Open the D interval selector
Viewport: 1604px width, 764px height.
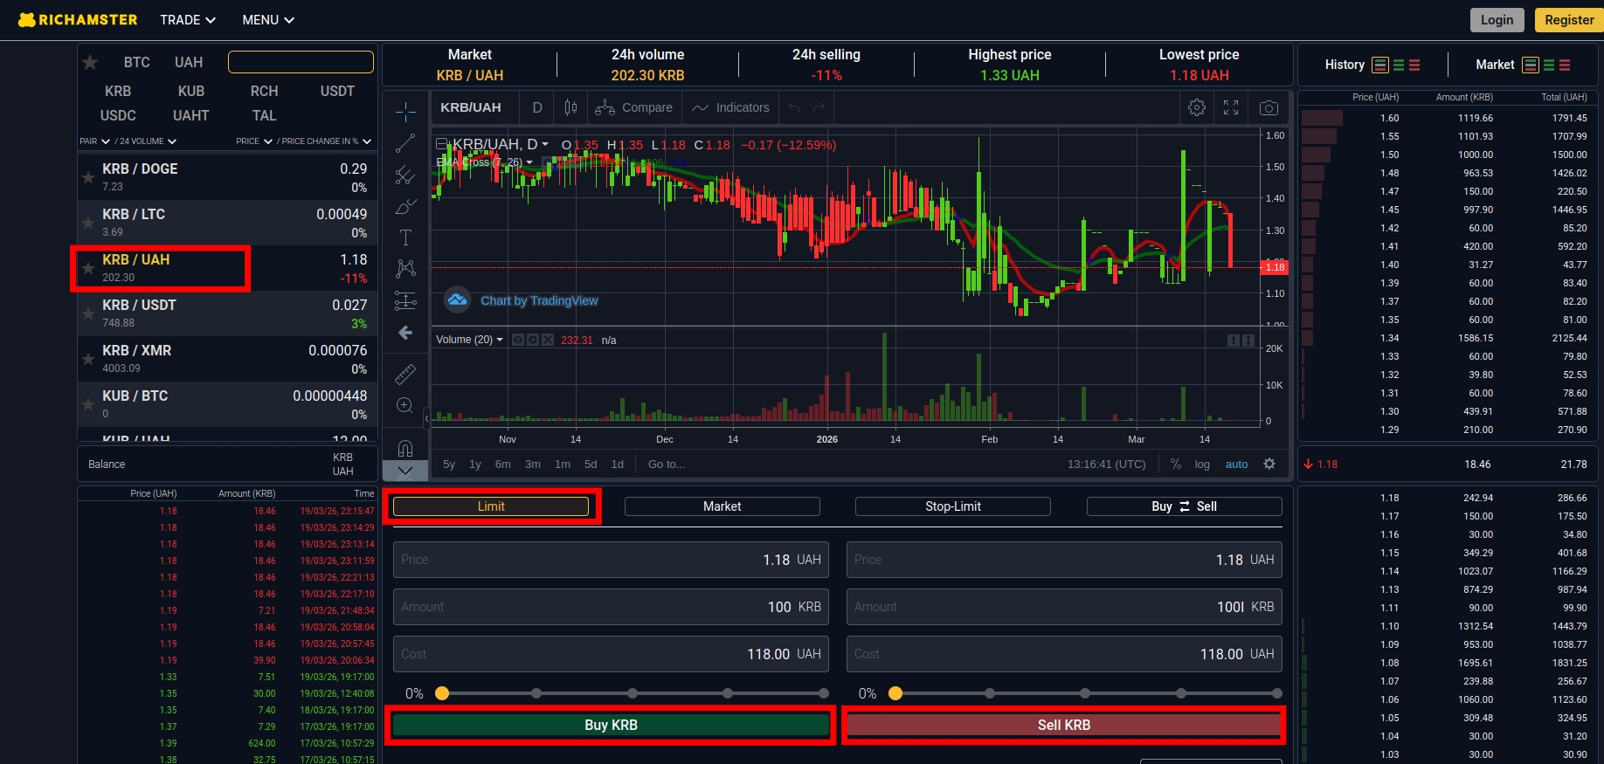tap(537, 107)
